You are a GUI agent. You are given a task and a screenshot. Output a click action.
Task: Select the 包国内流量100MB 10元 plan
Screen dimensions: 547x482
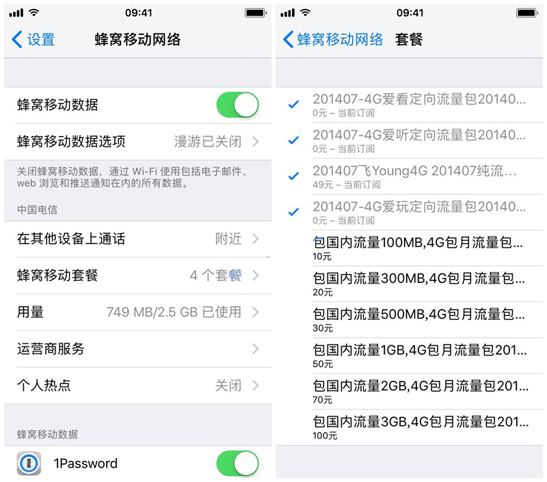pyautogui.click(x=409, y=248)
